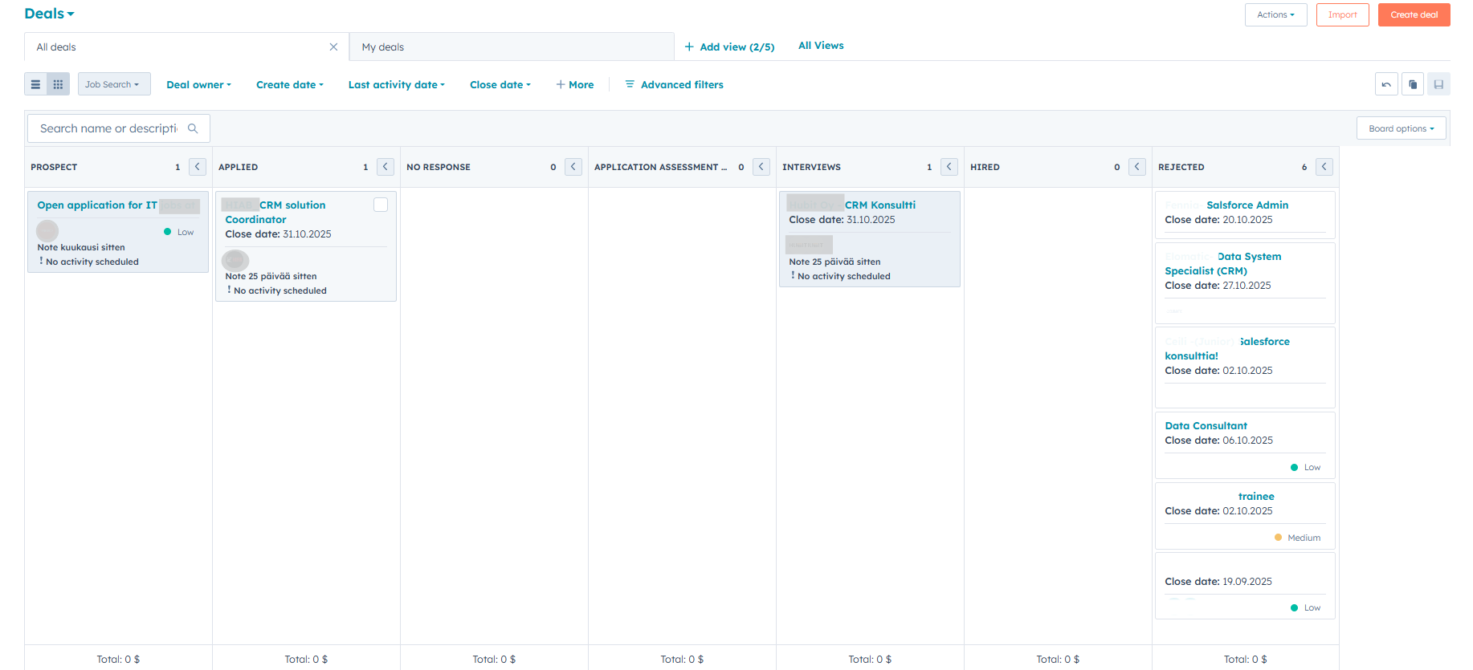The image size is (1473, 670).
Task: Switch to list view layout
Action: [x=35, y=84]
